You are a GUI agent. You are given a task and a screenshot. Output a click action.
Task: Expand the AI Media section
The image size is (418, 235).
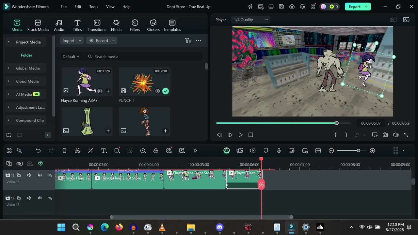click(9, 94)
